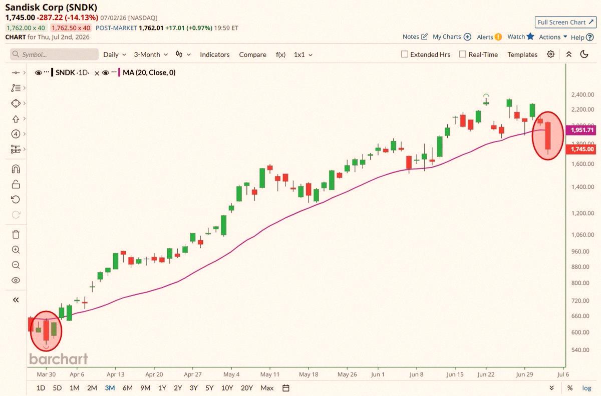The width and height of the screenshot is (601, 396).
Task: Select the 1D time range
Action: pos(41,388)
